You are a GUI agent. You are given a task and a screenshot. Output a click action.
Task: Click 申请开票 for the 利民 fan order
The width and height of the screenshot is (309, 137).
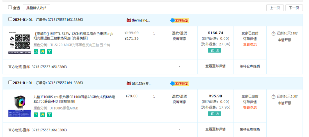pos(285,40)
